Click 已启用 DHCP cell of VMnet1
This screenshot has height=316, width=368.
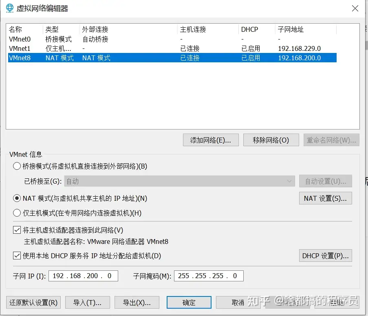pyautogui.click(x=251, y=48)
